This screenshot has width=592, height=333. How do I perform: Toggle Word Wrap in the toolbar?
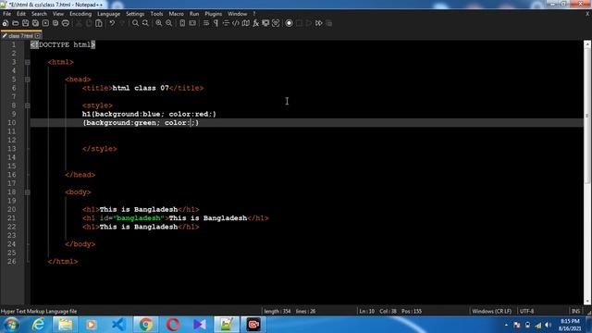pyautogui.click(x=206, y=23)
